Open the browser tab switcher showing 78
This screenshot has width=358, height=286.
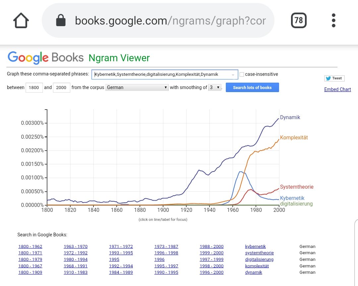click(298, 20)
